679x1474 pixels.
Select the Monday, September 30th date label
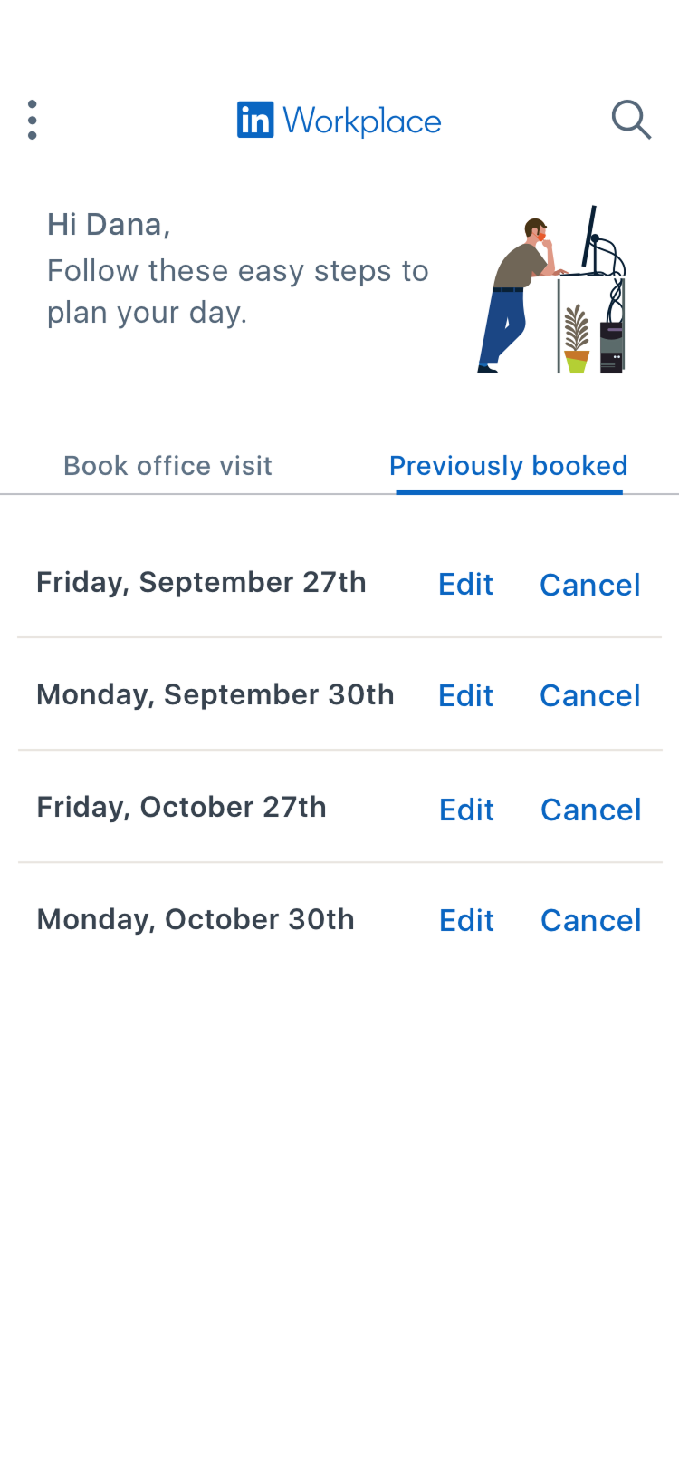coord(215,694)
